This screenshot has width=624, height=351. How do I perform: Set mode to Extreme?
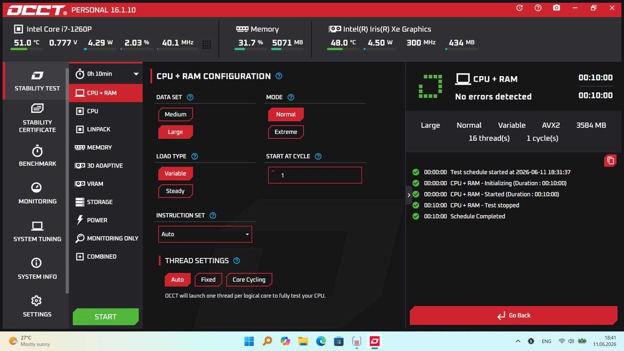pyautogui.click(x=286, y=132)
